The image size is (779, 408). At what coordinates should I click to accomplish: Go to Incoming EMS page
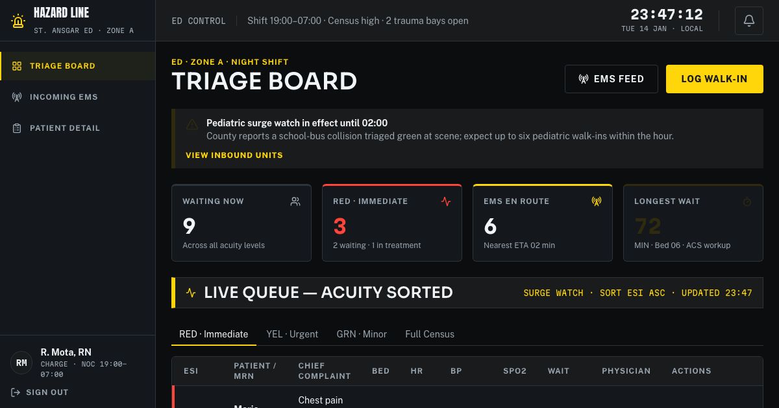78,97
